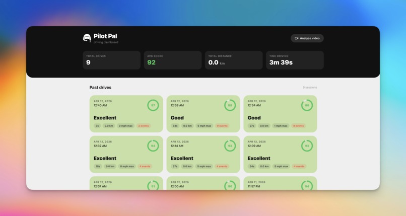406x216 pixels.
Task: Click the '1 mph max' chip
Action: (x=281, y=126)
